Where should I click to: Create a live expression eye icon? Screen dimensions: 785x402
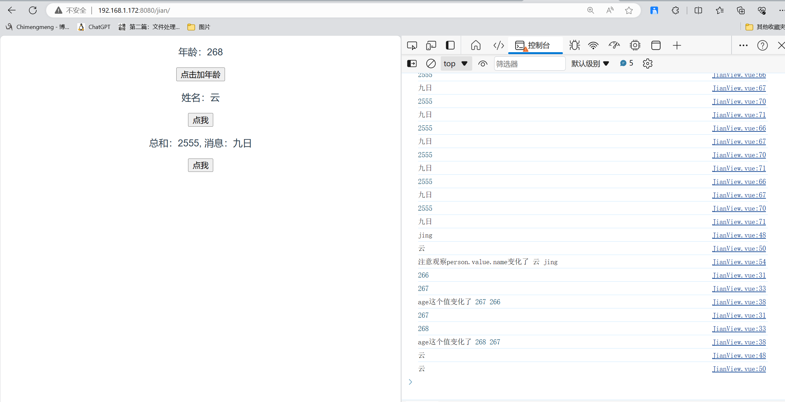tap(483, 64)
